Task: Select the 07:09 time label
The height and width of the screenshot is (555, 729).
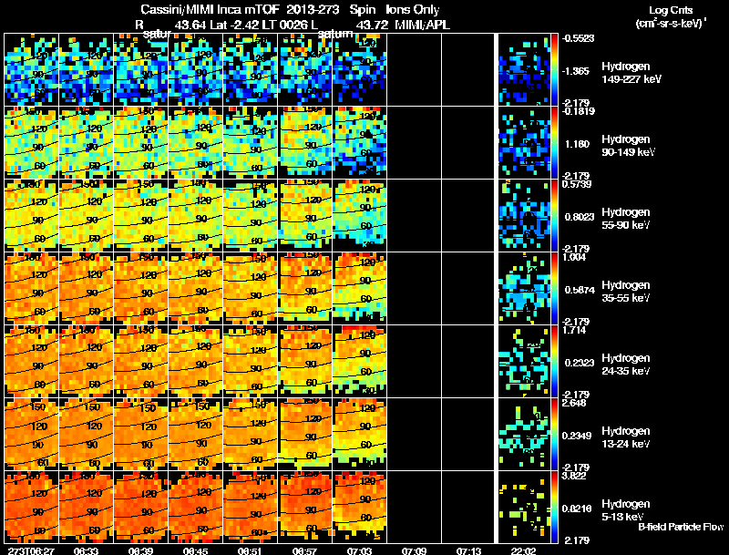Action: coord(414,550)
